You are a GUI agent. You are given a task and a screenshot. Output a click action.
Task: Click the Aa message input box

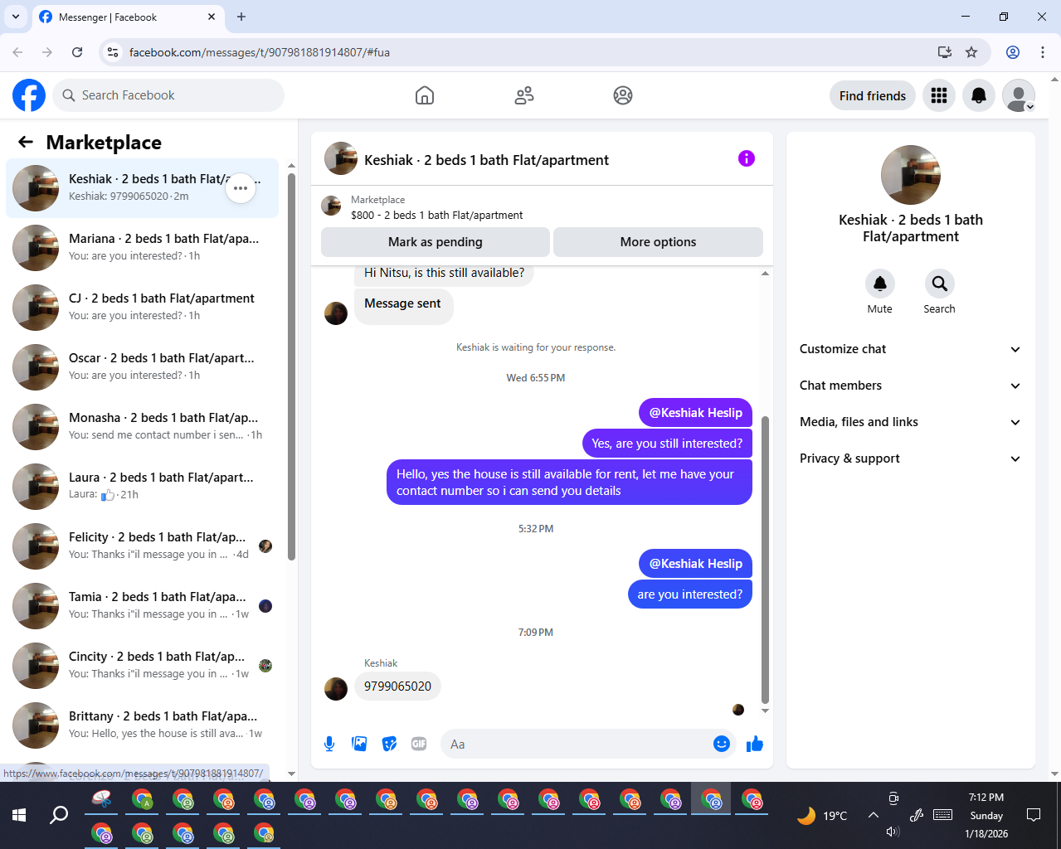[577, 744]
